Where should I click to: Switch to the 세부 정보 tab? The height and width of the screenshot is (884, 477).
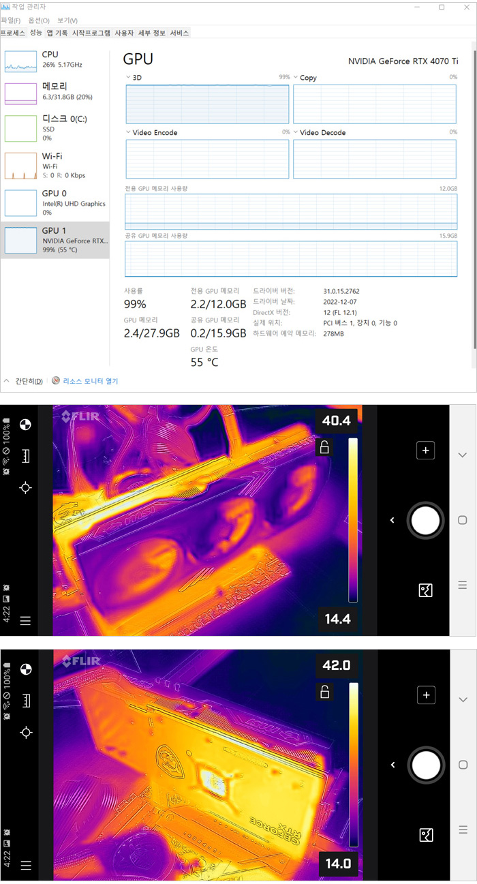[152, 33]
